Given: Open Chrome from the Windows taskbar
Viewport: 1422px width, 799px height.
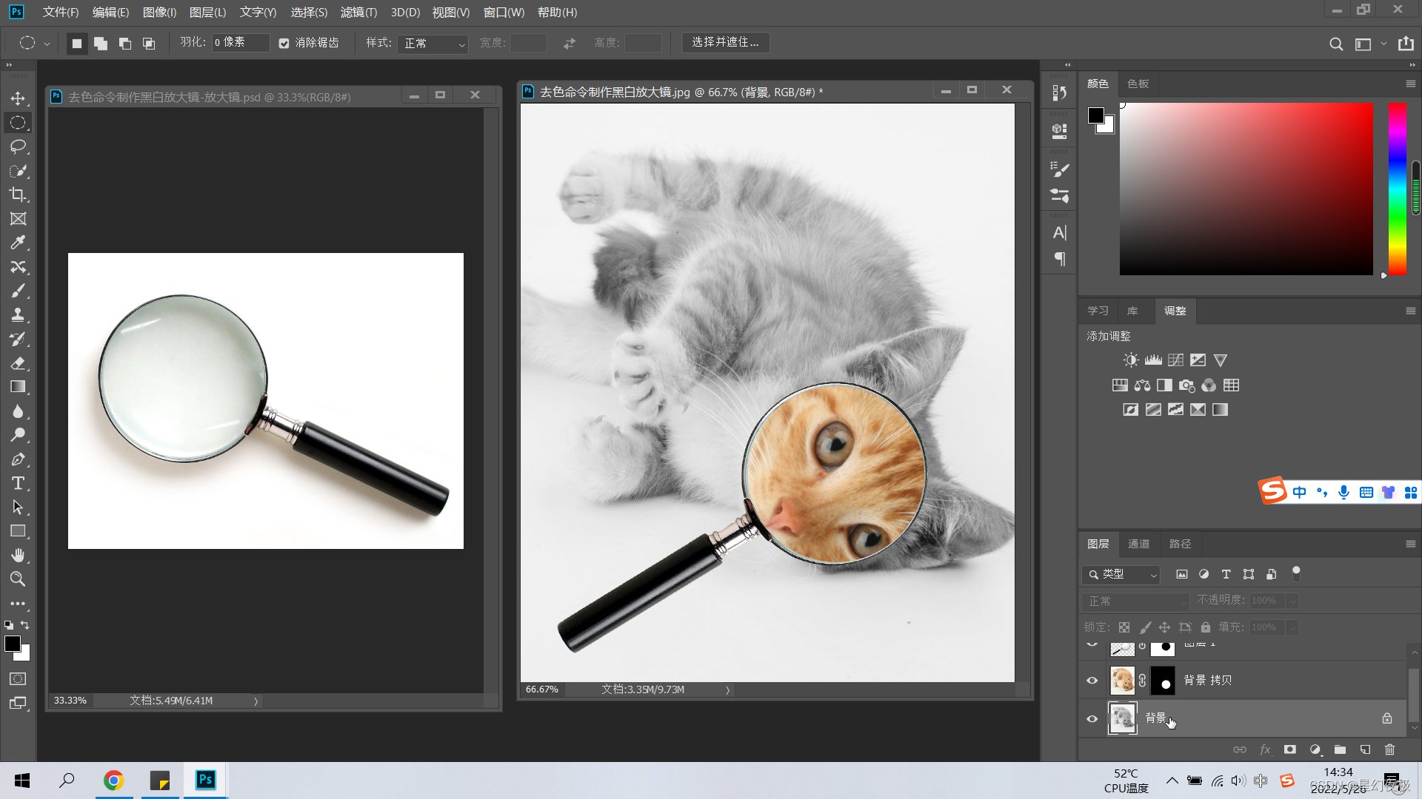Looking at the screenshot, I should click(113, 780).
